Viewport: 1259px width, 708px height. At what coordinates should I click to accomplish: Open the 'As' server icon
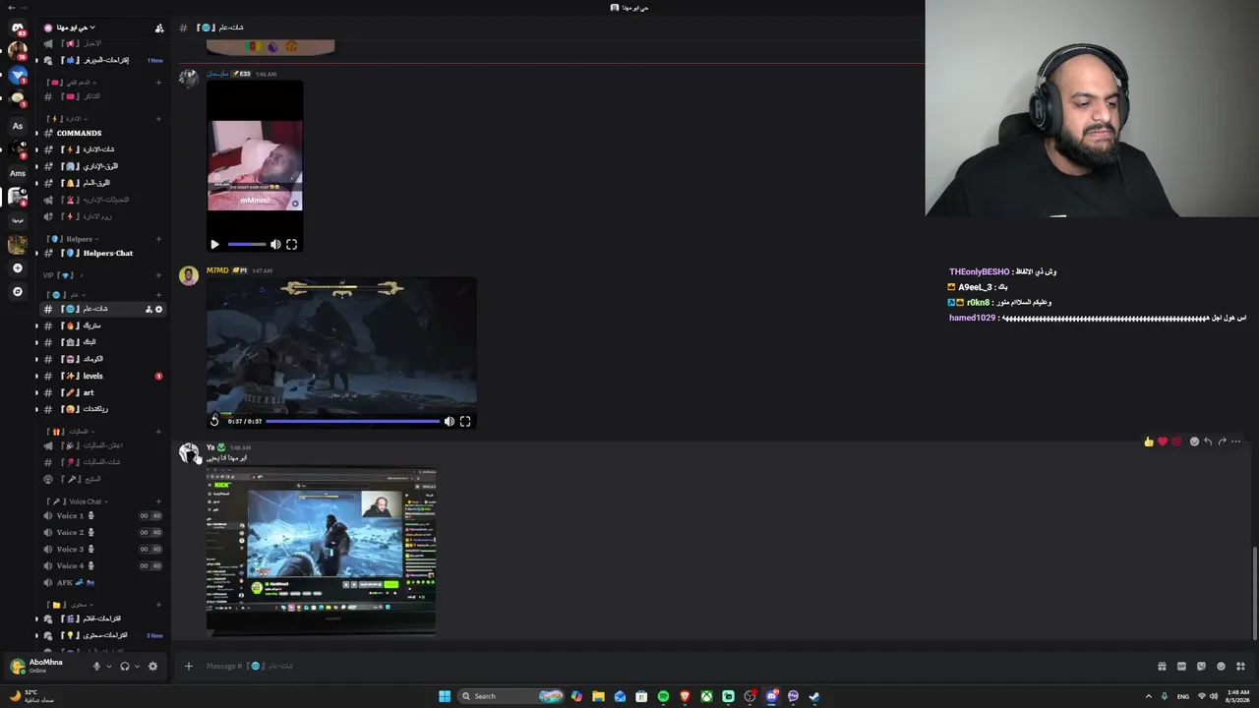click(18, 126)
